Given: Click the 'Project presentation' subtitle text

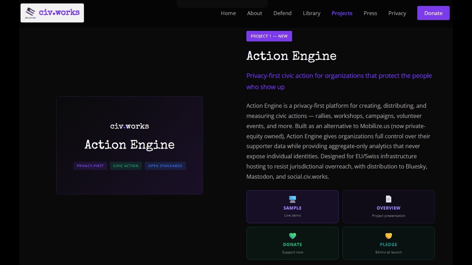Looking at the screenshot, I should point(388,216).
